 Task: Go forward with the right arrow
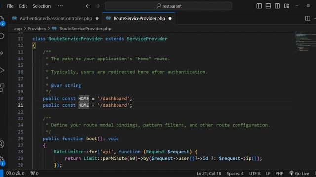[97, 6]
